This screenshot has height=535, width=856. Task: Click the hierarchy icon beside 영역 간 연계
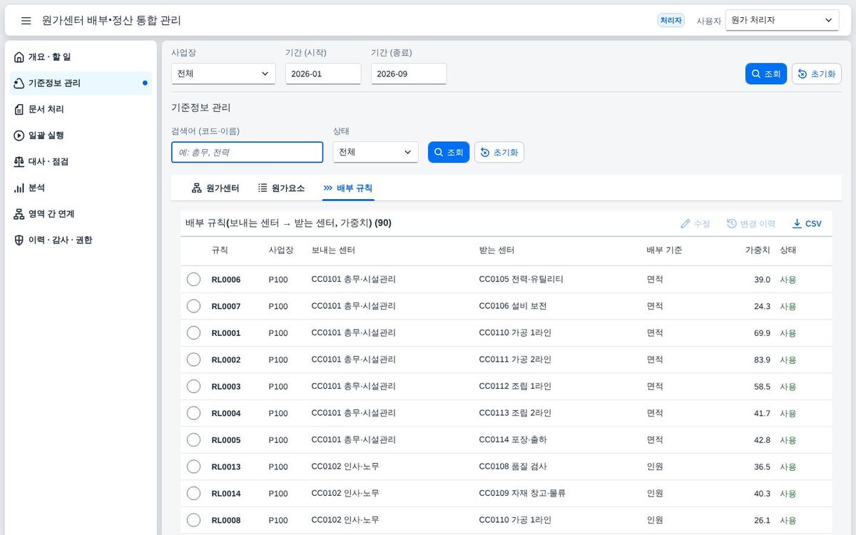[x=19, y=214]
